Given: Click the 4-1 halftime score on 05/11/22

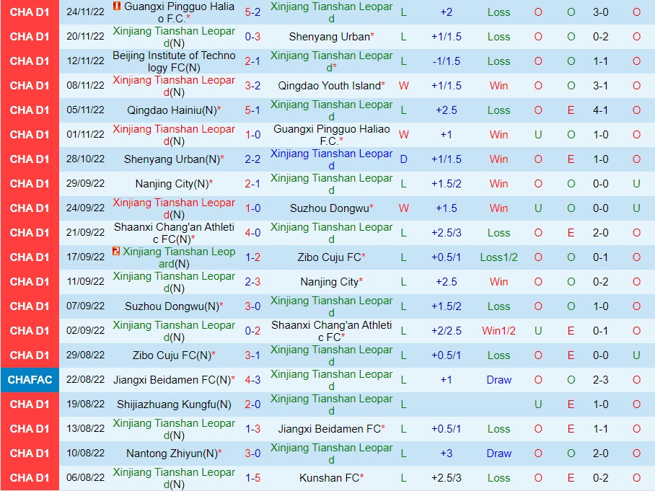Looking at the screenshot, I should 600,110.
